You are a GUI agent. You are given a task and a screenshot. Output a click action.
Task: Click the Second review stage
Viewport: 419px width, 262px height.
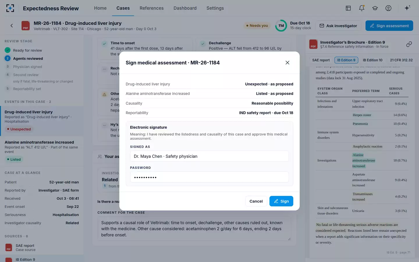26,75
